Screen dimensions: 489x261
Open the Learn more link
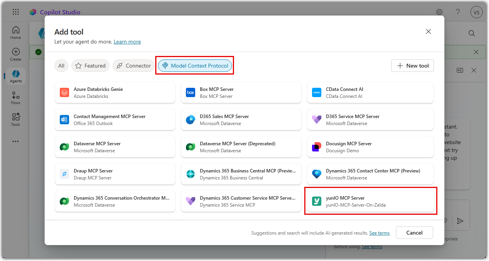127,42
